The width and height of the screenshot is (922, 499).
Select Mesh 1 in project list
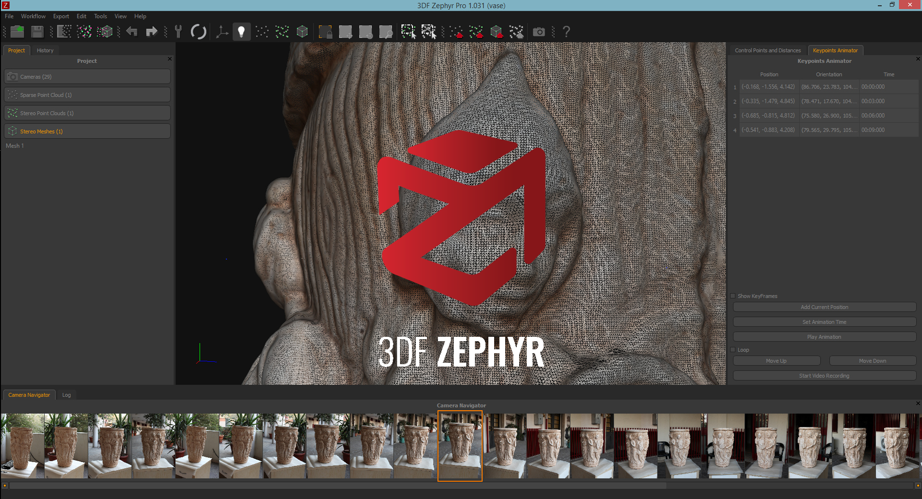coord(15,146)
